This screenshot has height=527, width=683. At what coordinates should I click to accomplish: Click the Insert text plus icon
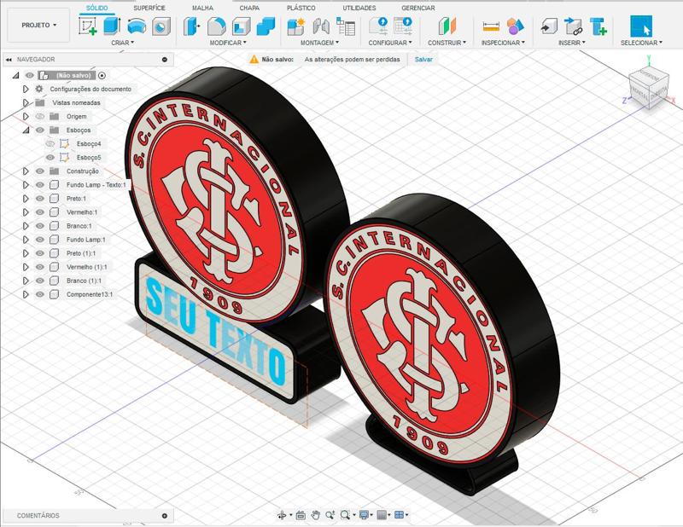[x=598, y=26]
